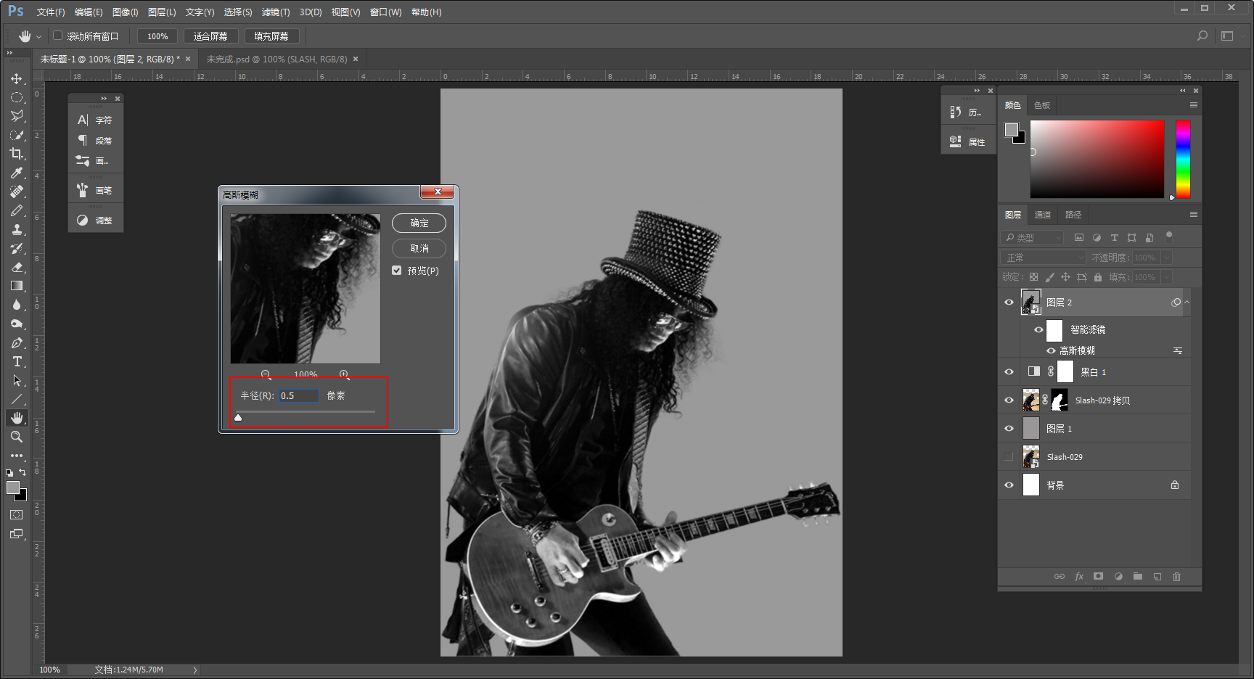The height and width of the screenshot is (679, 1254).
Task: Open the blend mode 正常 dropdown
Action: [1044, 258]
